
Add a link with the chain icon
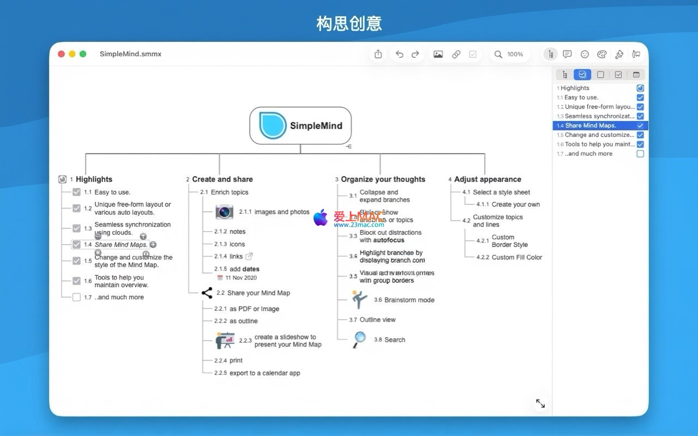pyautogui.click(x=456, y=54)
